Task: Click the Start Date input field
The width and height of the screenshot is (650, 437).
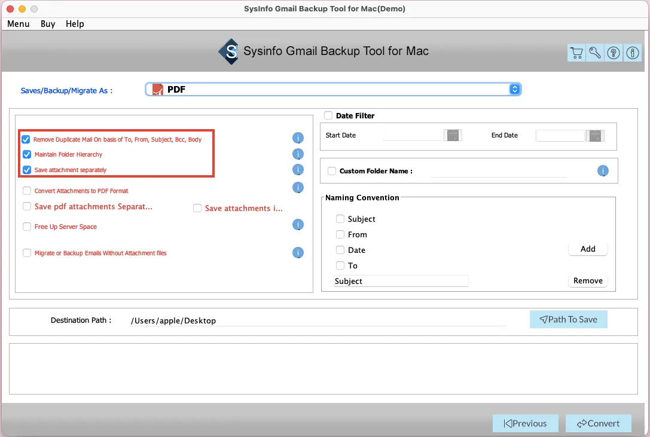Action: 413,135
